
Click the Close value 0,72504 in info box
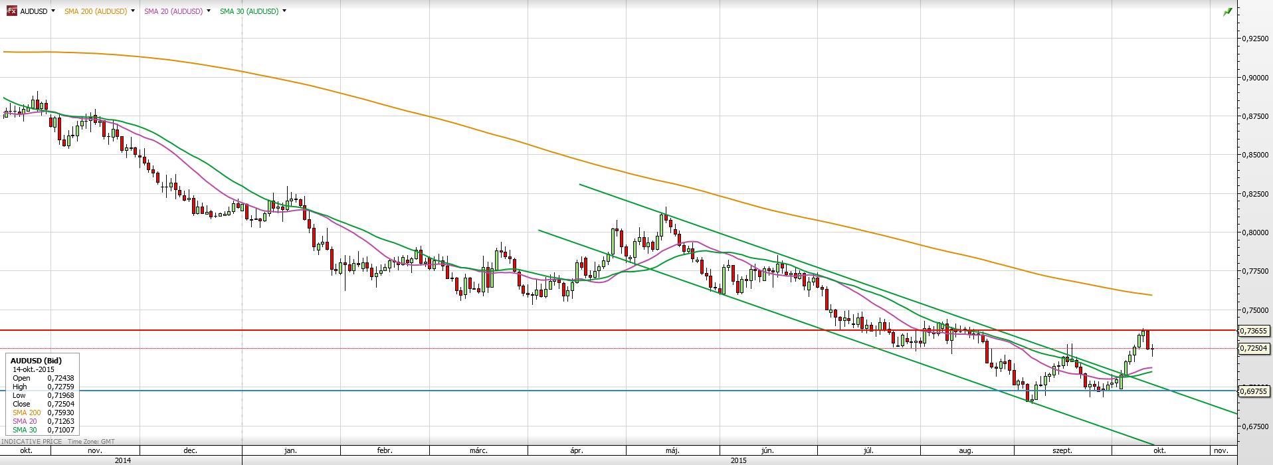pos(60,404)
